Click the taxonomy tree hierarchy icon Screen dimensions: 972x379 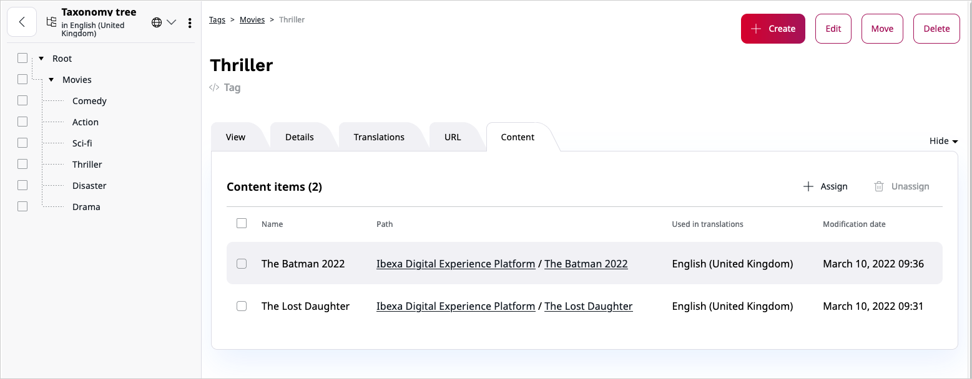(51, 22)
